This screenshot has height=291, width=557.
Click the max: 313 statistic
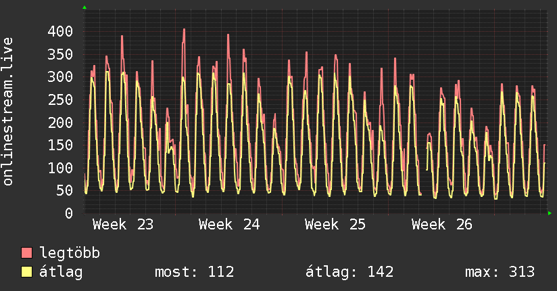tap(500, 272)
